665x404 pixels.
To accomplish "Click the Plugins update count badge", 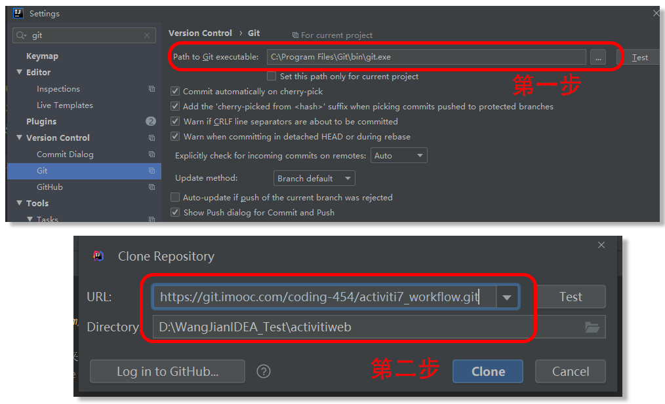I will click(151, 122).
